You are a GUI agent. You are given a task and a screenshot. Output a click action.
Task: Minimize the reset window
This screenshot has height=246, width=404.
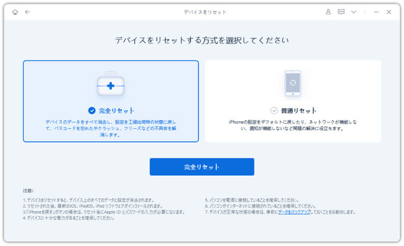(376, 12)
